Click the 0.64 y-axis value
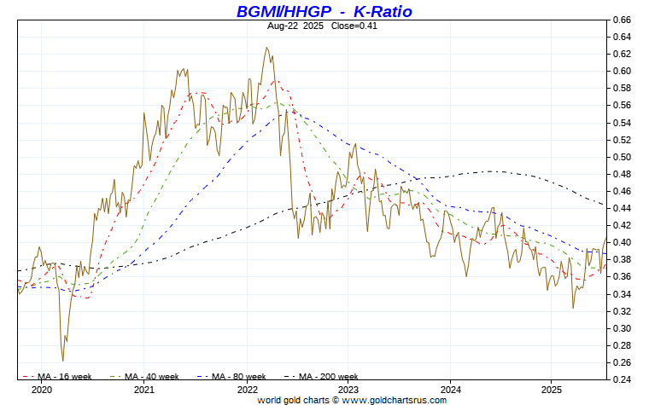This screenshot has height=405, width=649. pyautogui.click(x=622, y=38)
